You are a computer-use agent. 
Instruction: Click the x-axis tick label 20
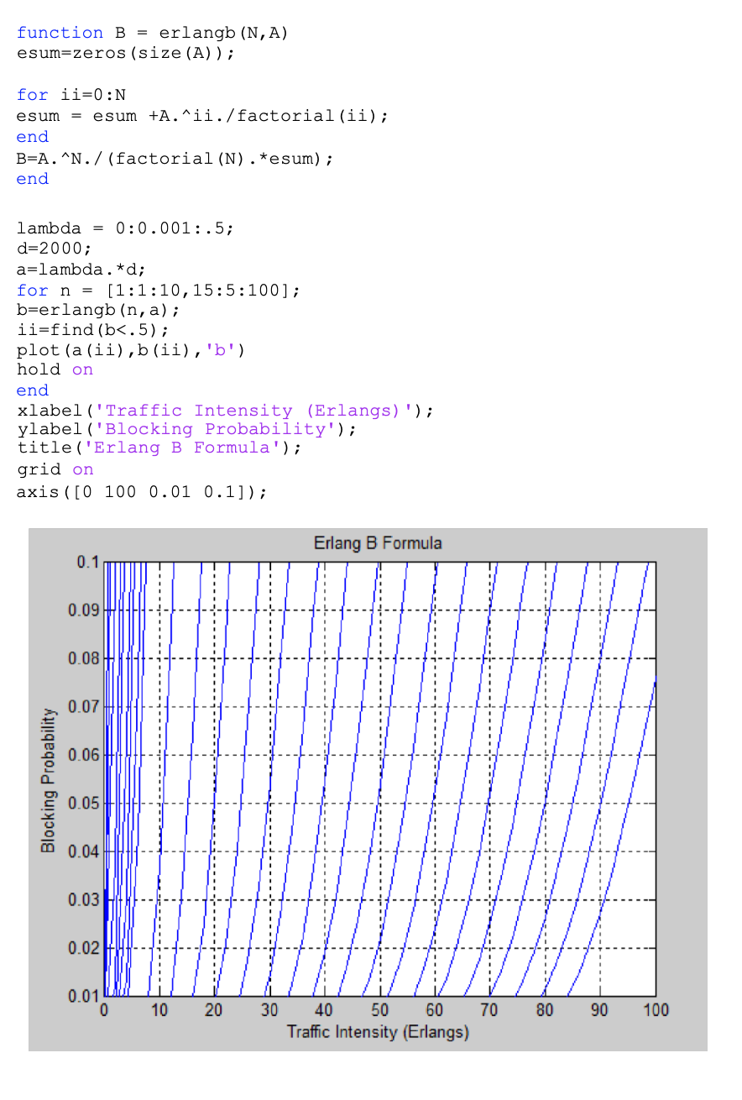point(214,1010)
